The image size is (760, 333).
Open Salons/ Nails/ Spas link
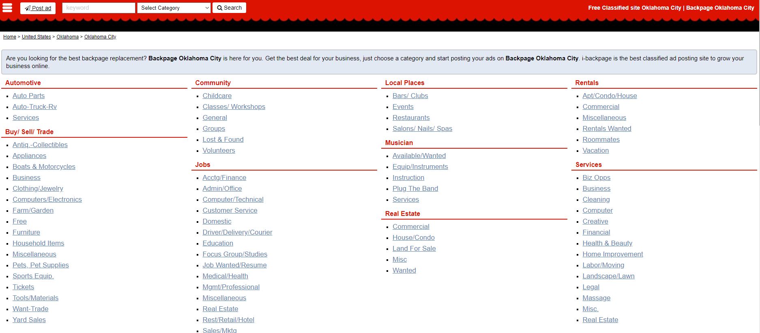pos(423,128)
